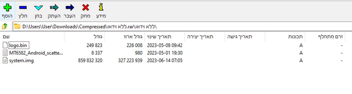
Task: Click the Test (בחן) checkmark icon
Action: point(38,8)
